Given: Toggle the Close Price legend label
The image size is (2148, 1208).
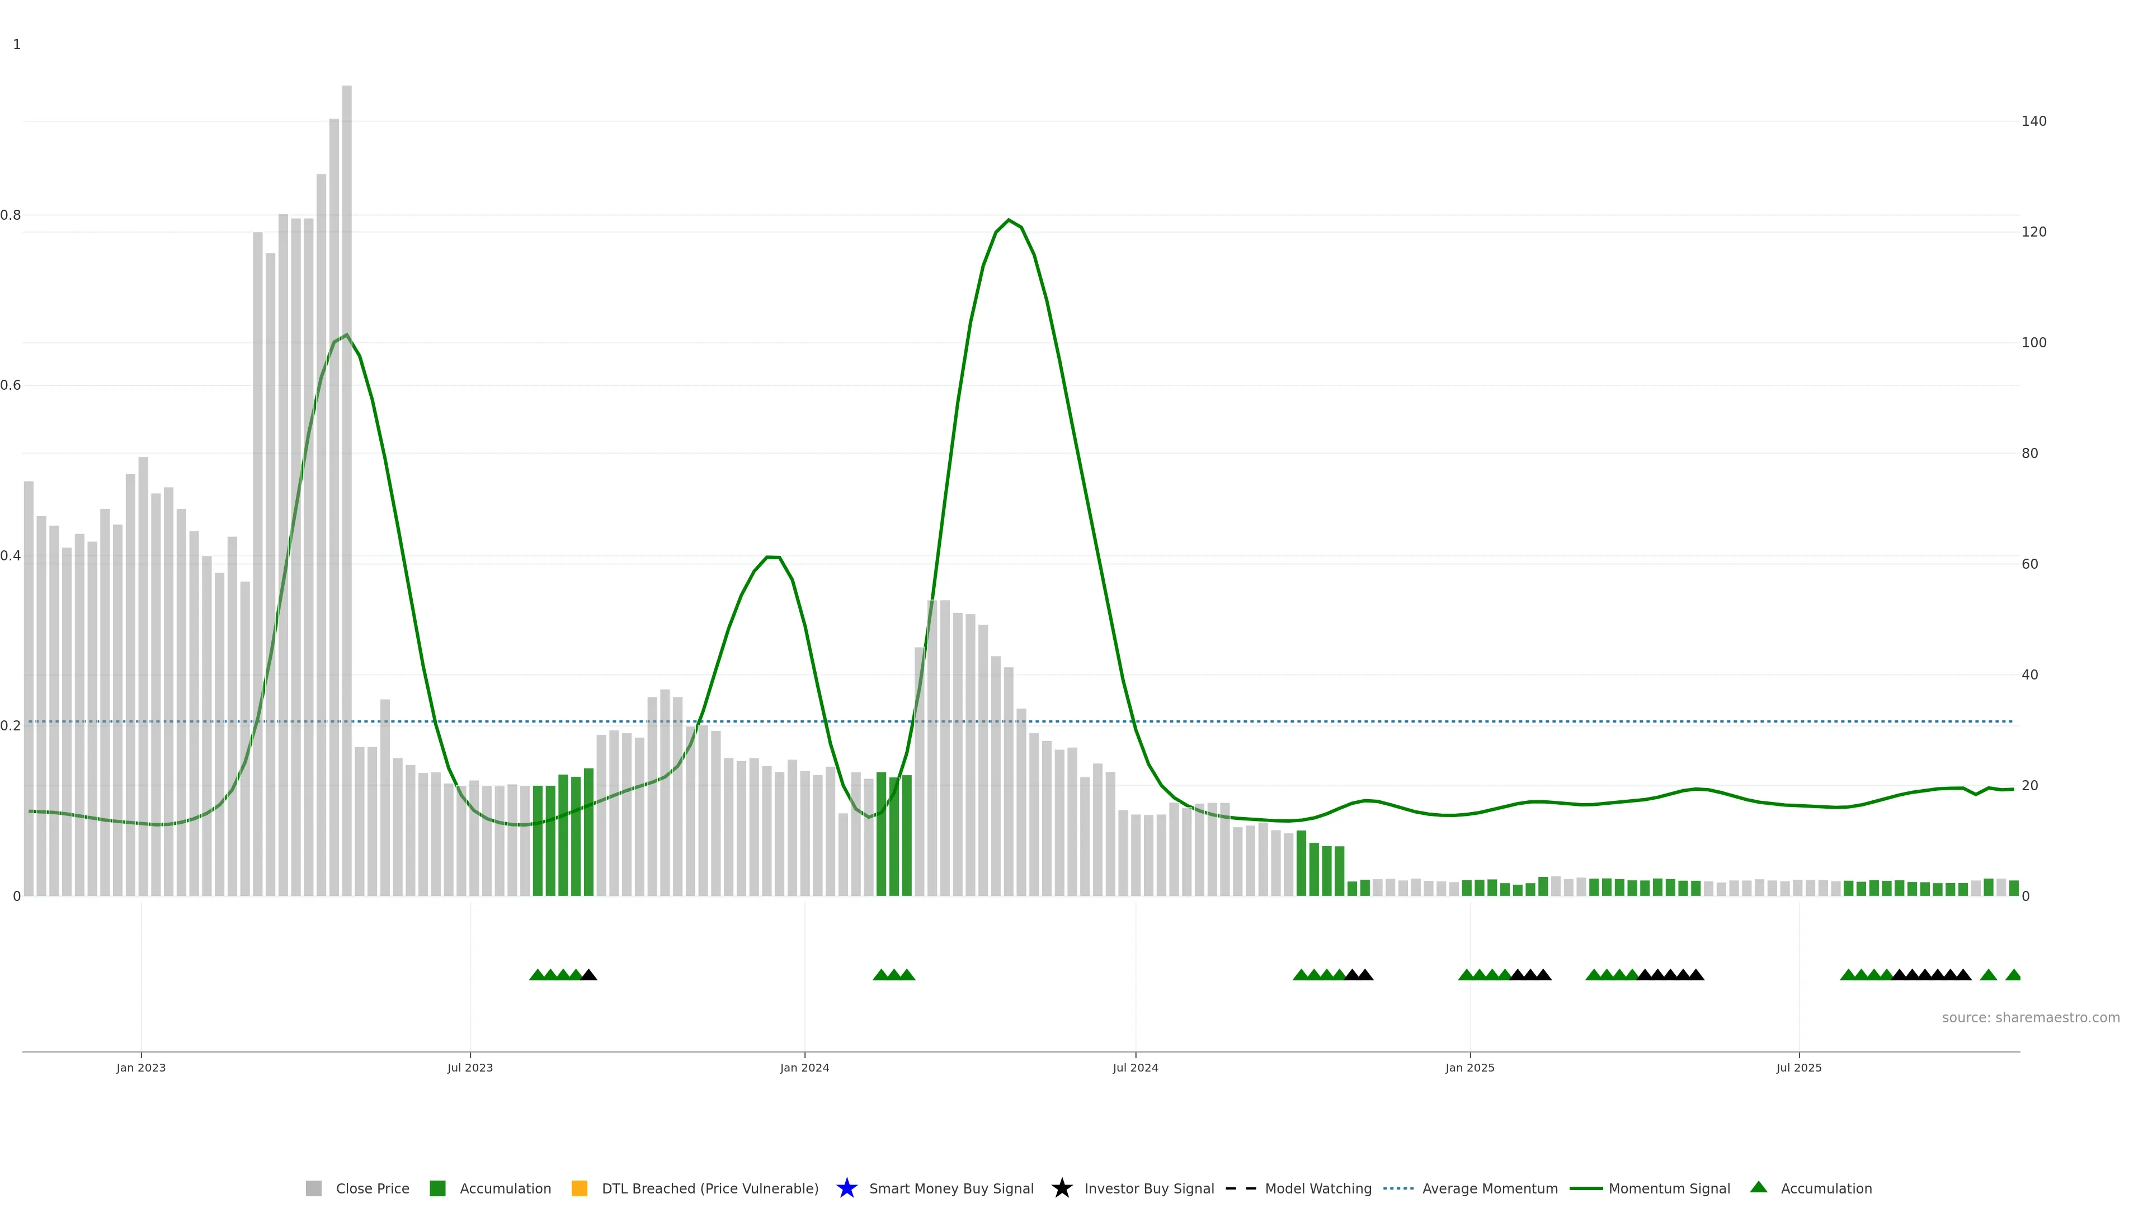Looking at the screenshot, I should (x=372, y=1188).
